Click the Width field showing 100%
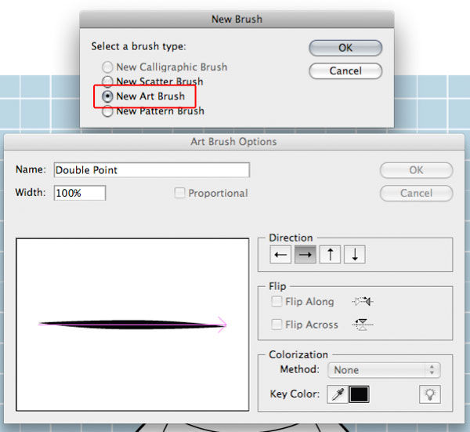 tap(80, 193)
